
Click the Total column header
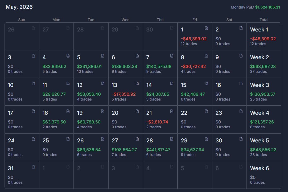pyautogui.click(x=264, y=20)
